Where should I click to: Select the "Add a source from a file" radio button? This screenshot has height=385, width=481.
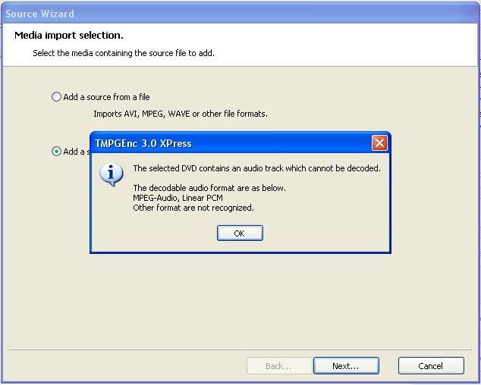56,97
